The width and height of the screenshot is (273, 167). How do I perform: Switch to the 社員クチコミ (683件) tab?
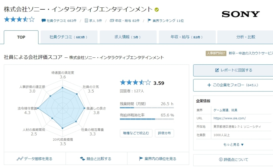69,37
